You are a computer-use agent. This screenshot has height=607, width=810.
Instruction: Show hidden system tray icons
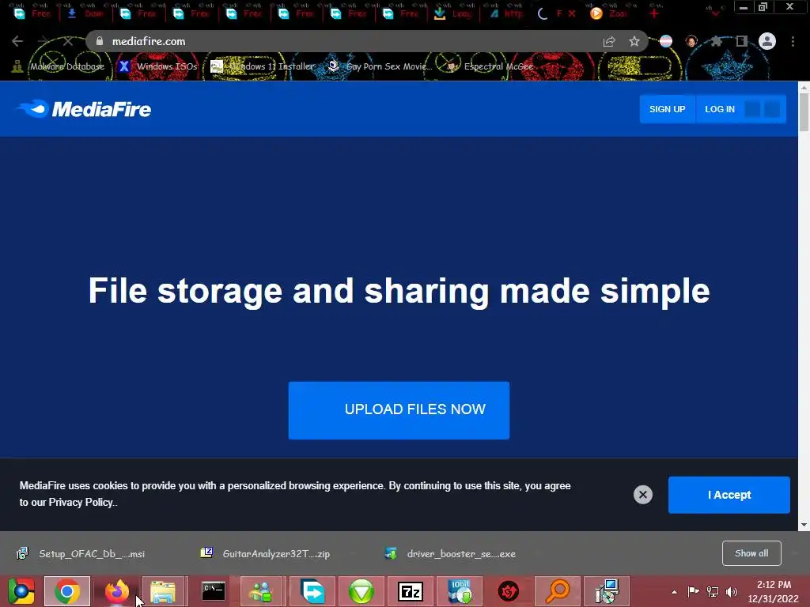coord(674,592)
